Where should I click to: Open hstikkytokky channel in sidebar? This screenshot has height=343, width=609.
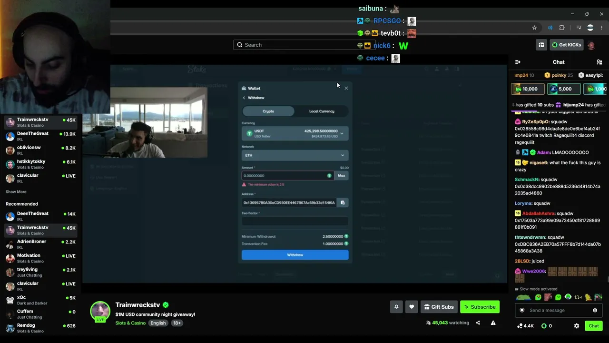40,164
